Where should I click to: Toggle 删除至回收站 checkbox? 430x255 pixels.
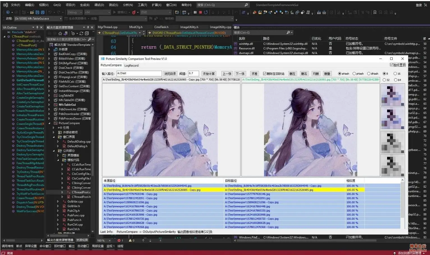pyautogui.click(x=265, y=73)
